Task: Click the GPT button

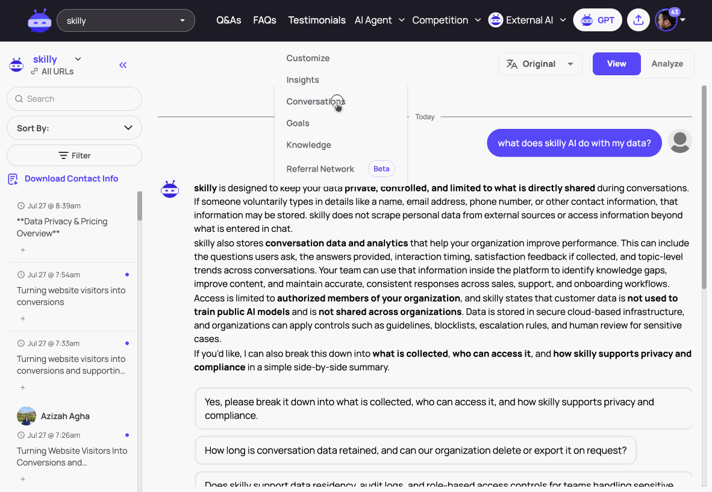Action: (598, 20)
